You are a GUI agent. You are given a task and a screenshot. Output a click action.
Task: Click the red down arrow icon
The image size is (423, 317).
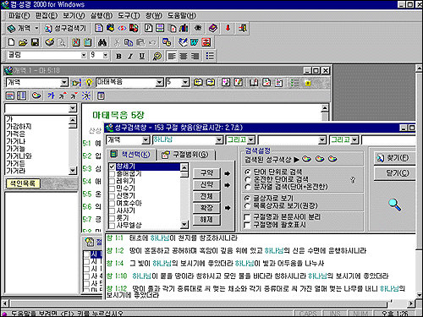[228, 28]
